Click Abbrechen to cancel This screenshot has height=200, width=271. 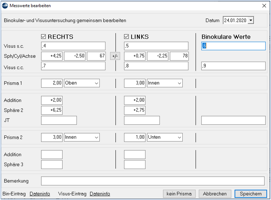point(215,194)
